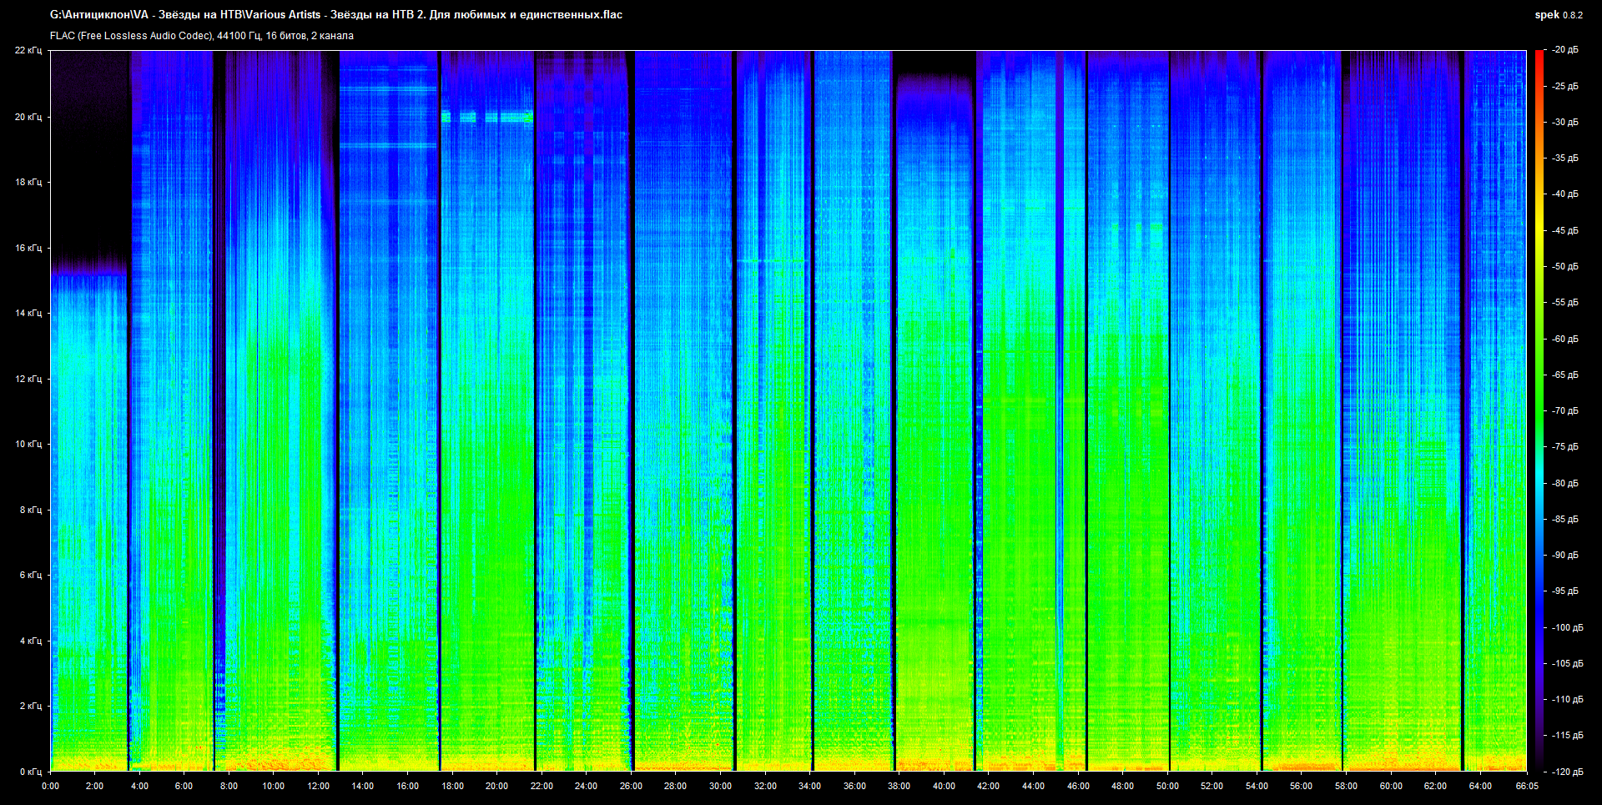Click the 32:00 time axis label
This screenshot has width=1602, height=805.
click(x=764, y=786)
